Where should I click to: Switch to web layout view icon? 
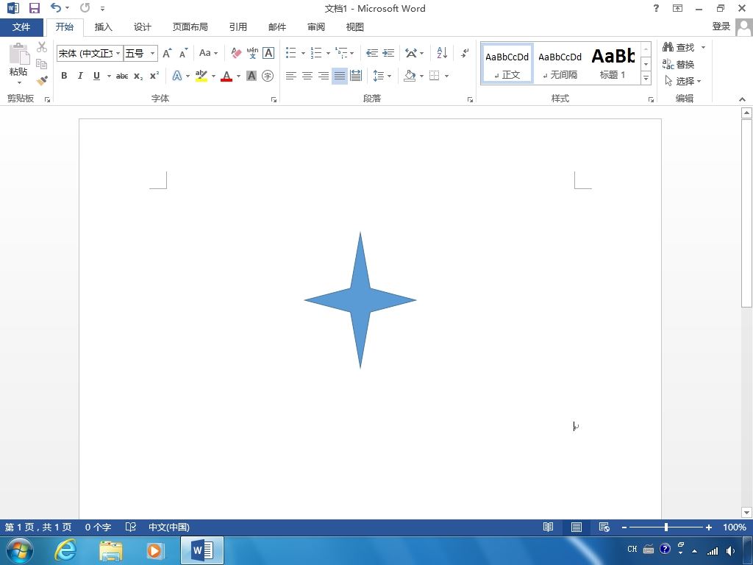[604, 527]
